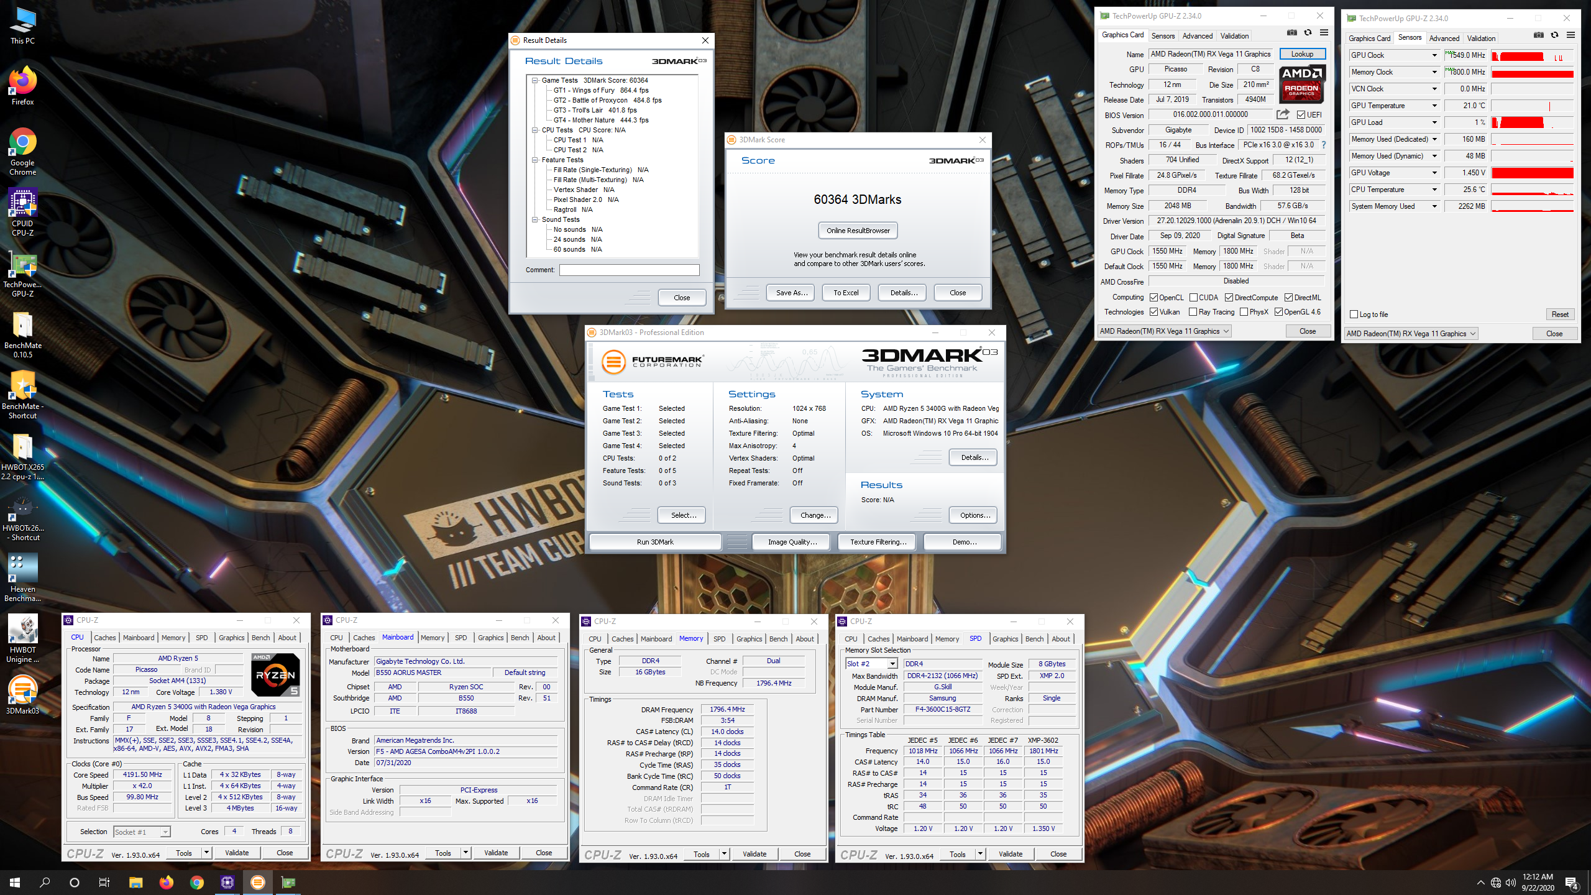Screen dimensions: 1591x895
Task: Open the GPU Voltage sensor dropdown
Action: 1434,173
